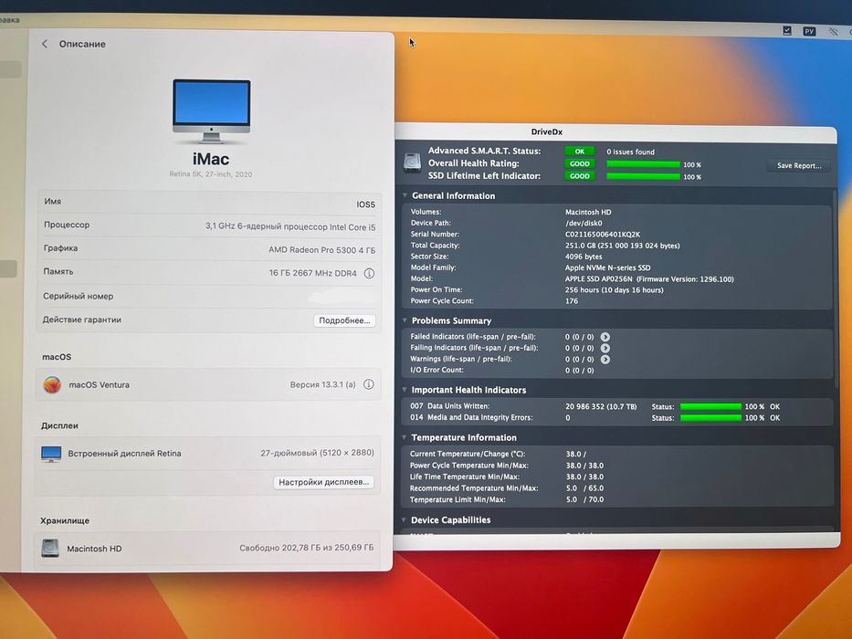Click 20 986 352 (10.7 TB) value
The image size is (852, 639).
[601, 406]
